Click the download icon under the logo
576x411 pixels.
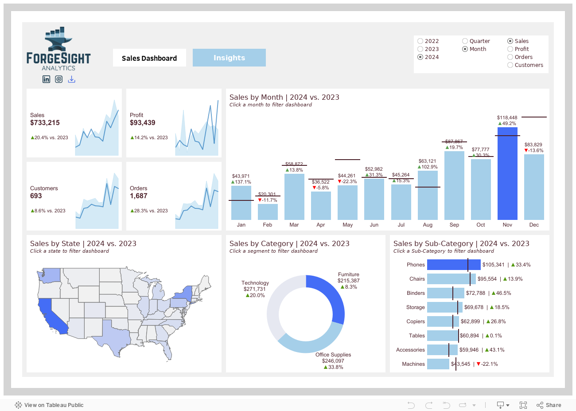72,79
